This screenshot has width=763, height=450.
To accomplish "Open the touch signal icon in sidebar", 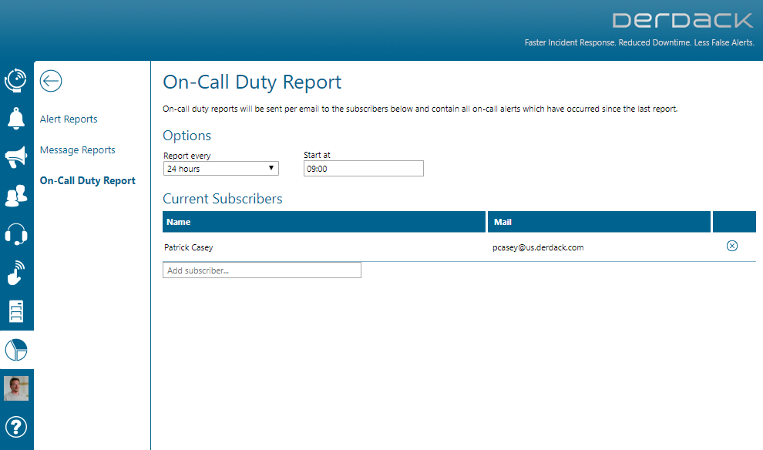I will (16, 273).
